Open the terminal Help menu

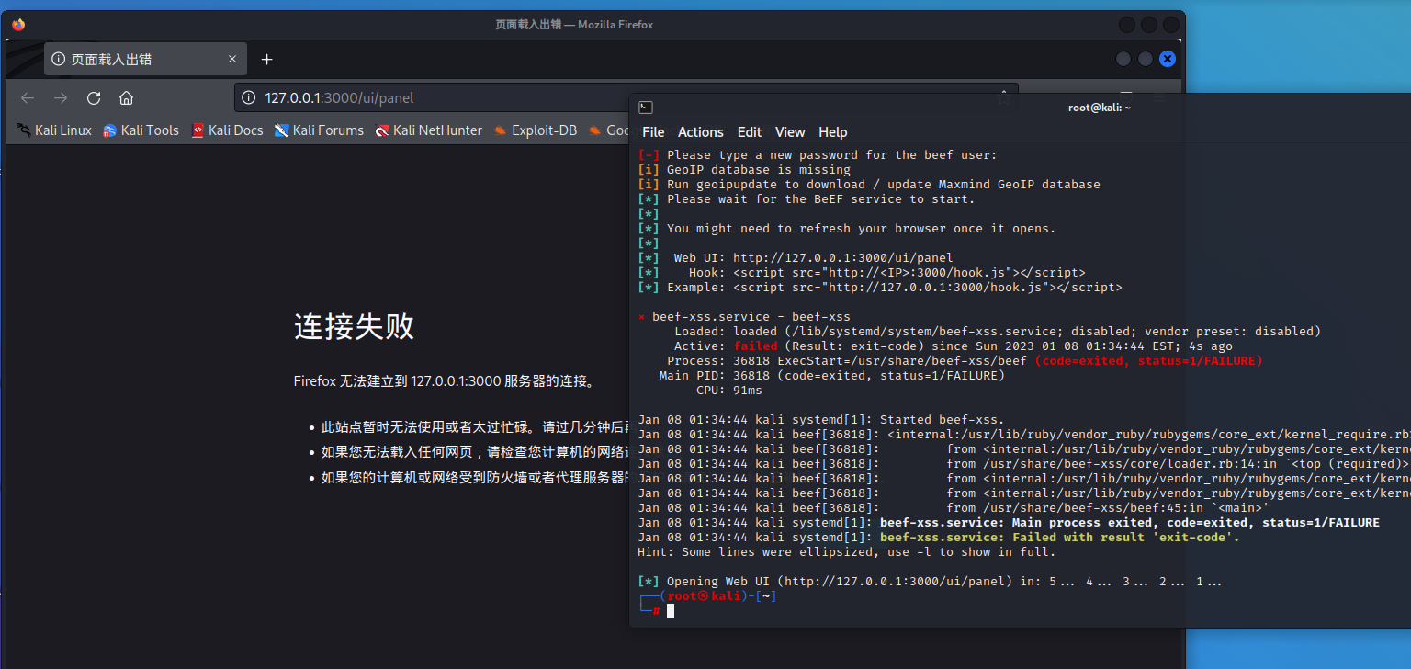point(833,132)
